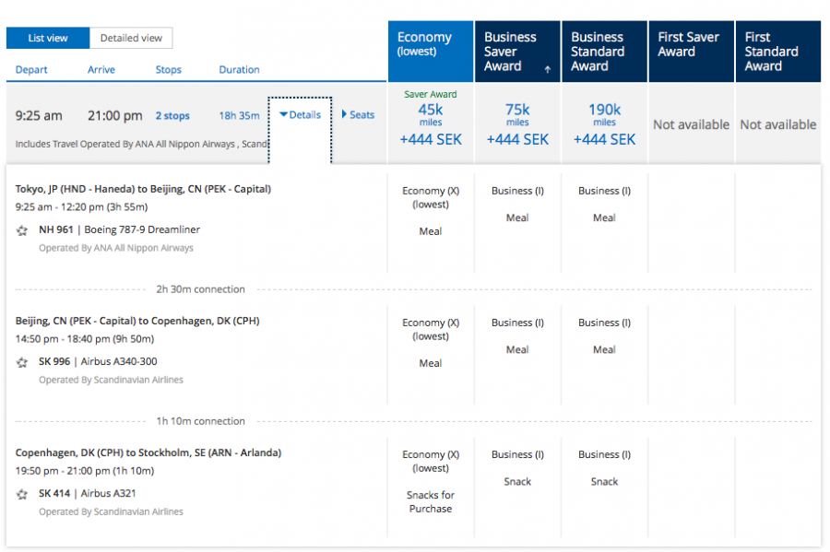Select the 45k miles Economy Saver fare
This screenshot has width=830, height=552.
(x=431, y=123)
